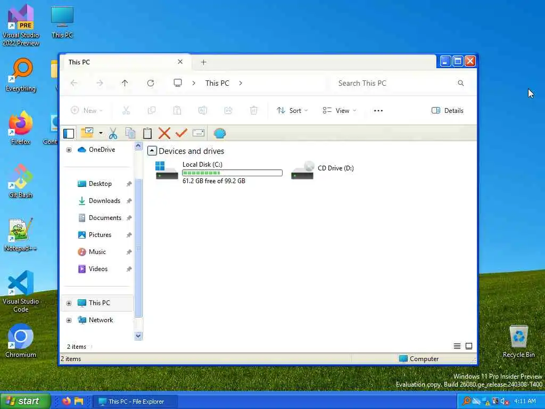The width and height of the screenshot is (545, 409).
Task: Click the greyed Copy icon in command bar
Action: 152,111
